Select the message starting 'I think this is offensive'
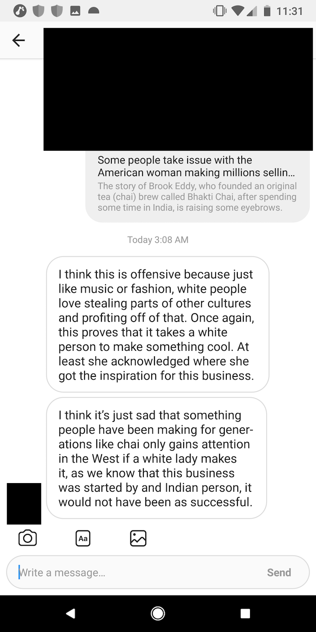This screenshot has height=632, width=316. coord(158,324)
